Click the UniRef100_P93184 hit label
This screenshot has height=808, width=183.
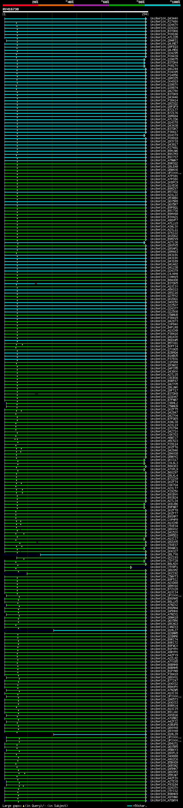[164, 784]
